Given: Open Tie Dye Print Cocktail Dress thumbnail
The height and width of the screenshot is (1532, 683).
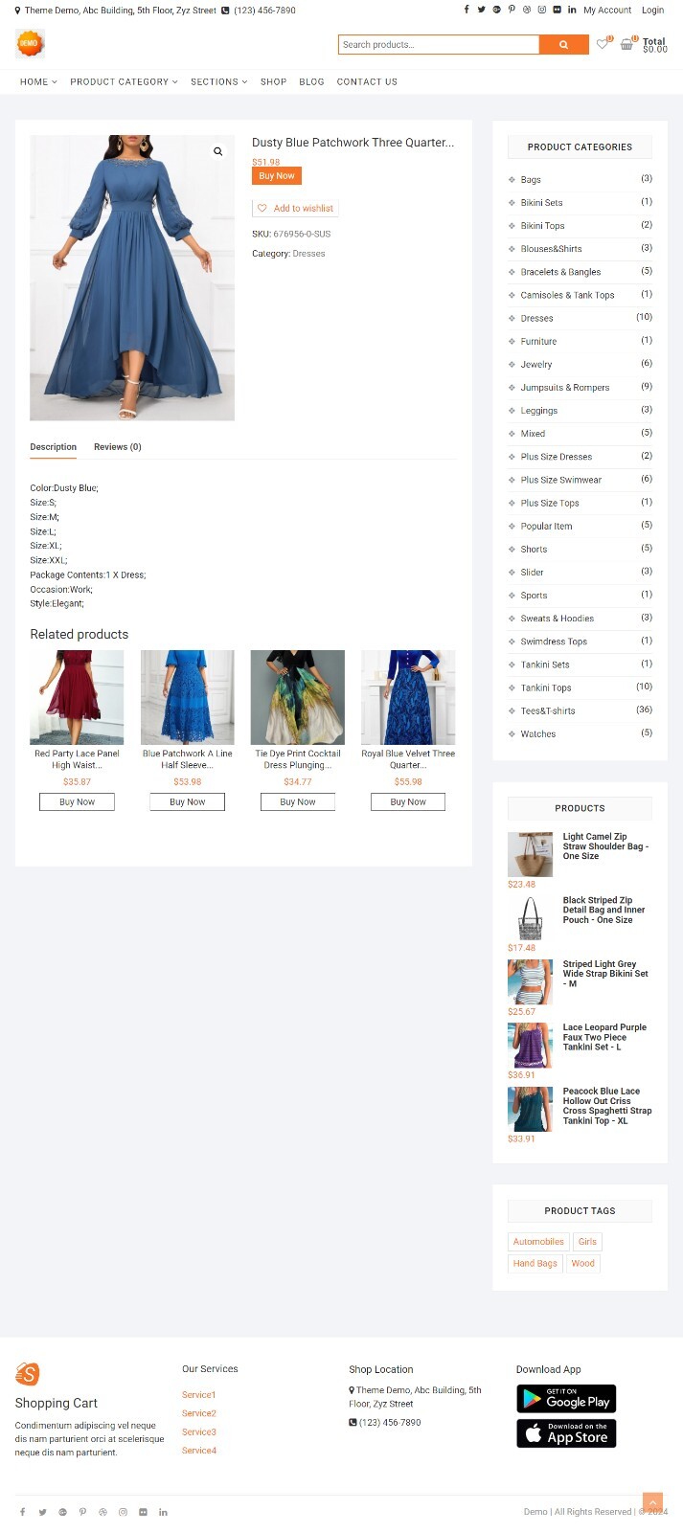Looking at the screenshot, I should (x=298, y=697).
